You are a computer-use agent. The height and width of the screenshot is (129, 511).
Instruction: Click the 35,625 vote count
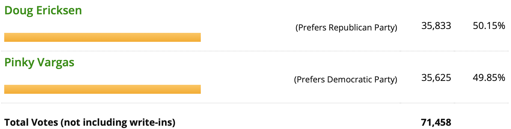[x=436, y=78]
